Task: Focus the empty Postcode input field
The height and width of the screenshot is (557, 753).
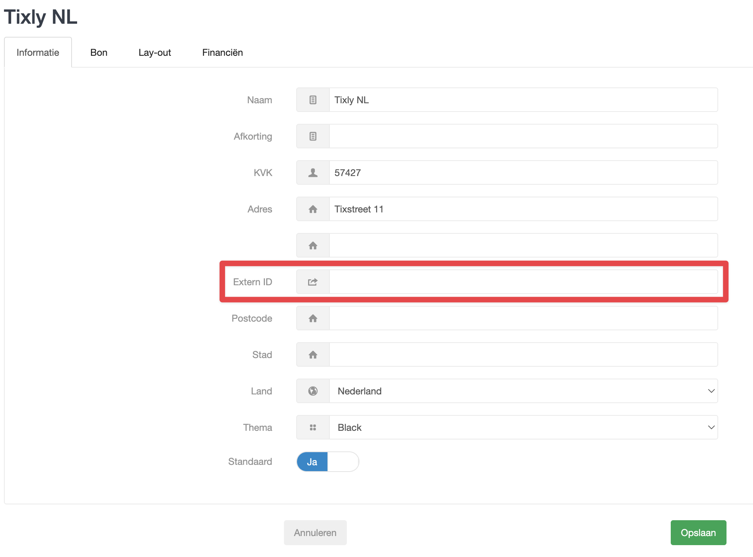Action: coord(524,318)
